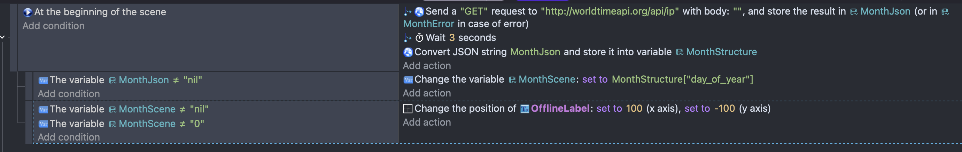Click the icon before Convert JSON string action
The width and height of the screenshot is (962, 152).
coord(408,52)
